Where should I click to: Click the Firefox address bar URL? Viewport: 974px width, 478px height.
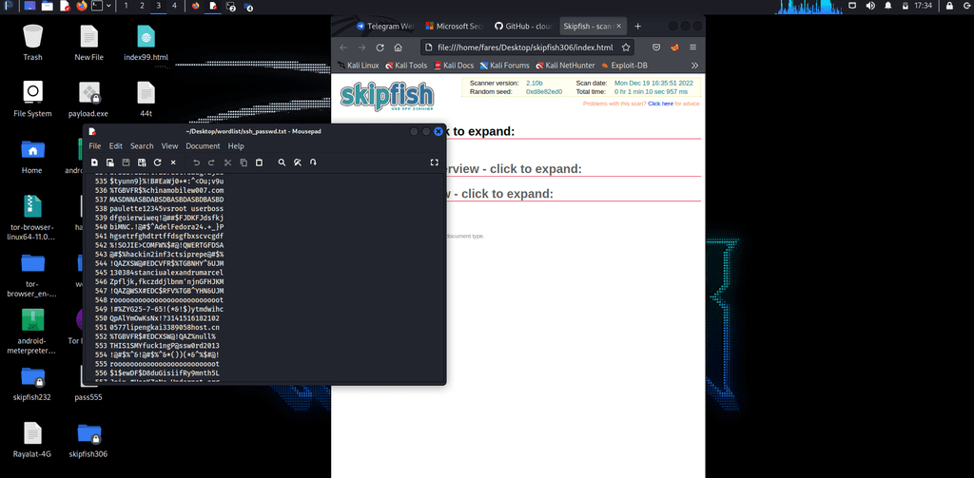pyautogui.click(x=525, y=48)
